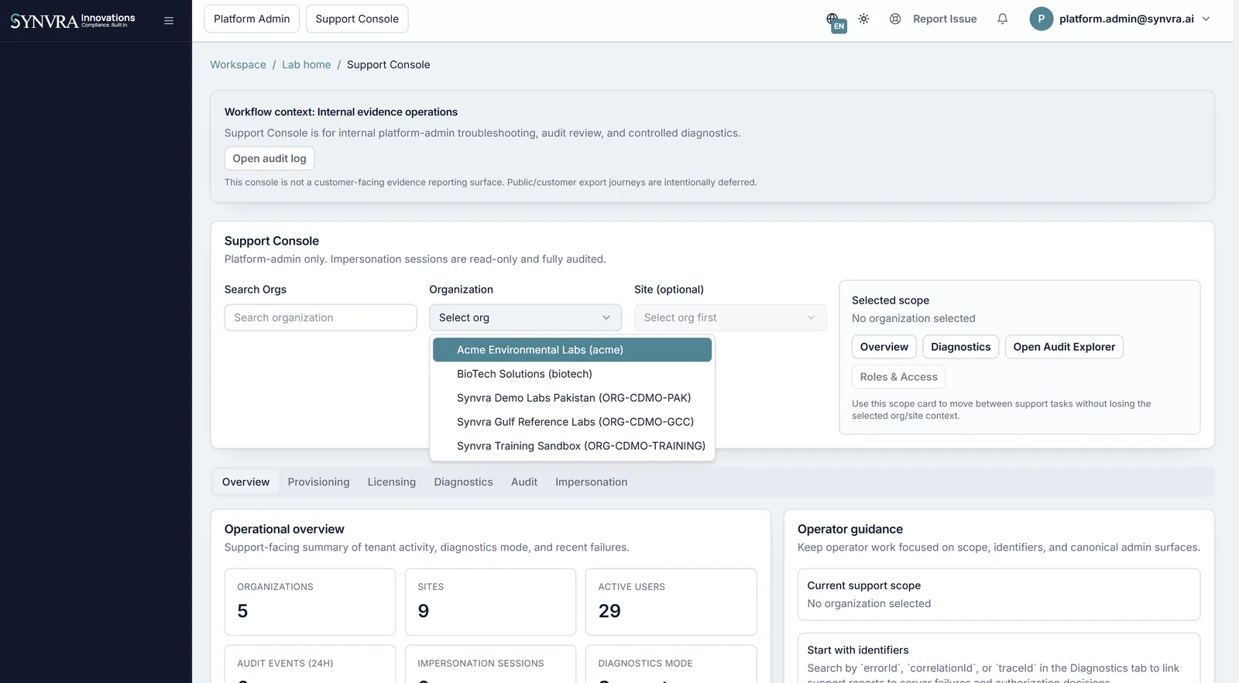Open the Platform Admin button
The height and width of the screenshot is (683, 1239).
click(252, 19)
